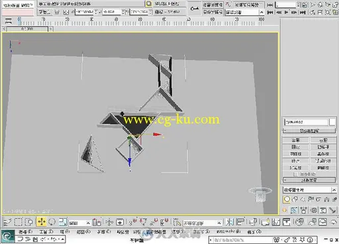Viewport: 339px width, 244px height.
Task: Activate the Select and Rotate tool
Action: click(52, 222)
